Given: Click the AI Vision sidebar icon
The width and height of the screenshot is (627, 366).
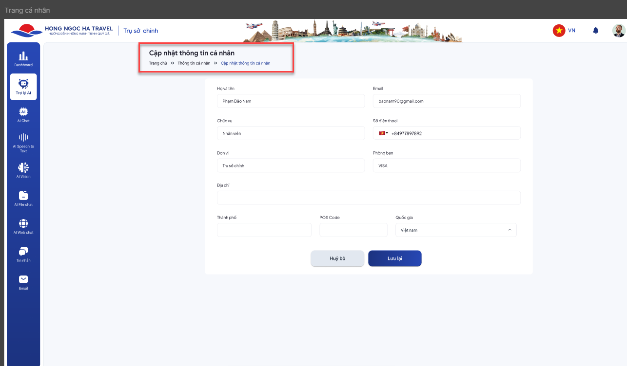Looking at the screenshot, I should click(x=23, y=170).
